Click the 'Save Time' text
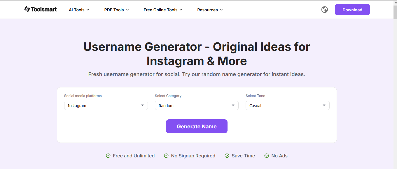This screenshot has width=397, height=169. 243,156
